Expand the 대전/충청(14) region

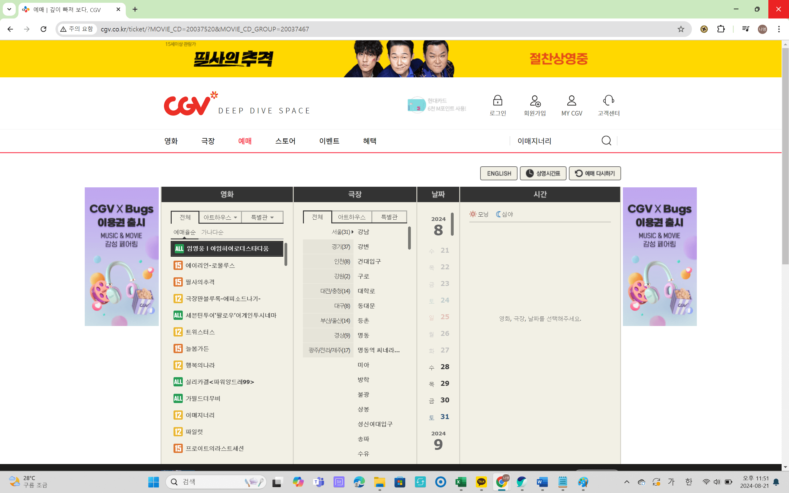328,291
